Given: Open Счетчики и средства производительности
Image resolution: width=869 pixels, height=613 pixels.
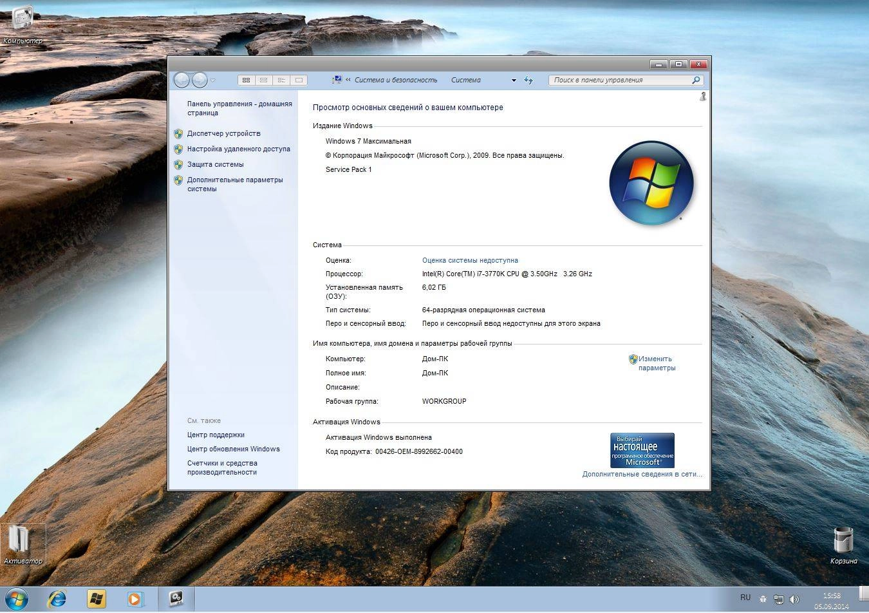Looking at the screenshot, I should point(222,467).
